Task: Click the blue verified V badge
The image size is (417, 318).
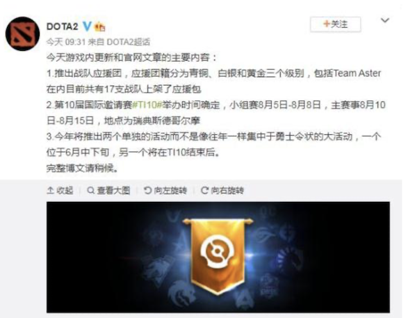Action: [87, 26]
